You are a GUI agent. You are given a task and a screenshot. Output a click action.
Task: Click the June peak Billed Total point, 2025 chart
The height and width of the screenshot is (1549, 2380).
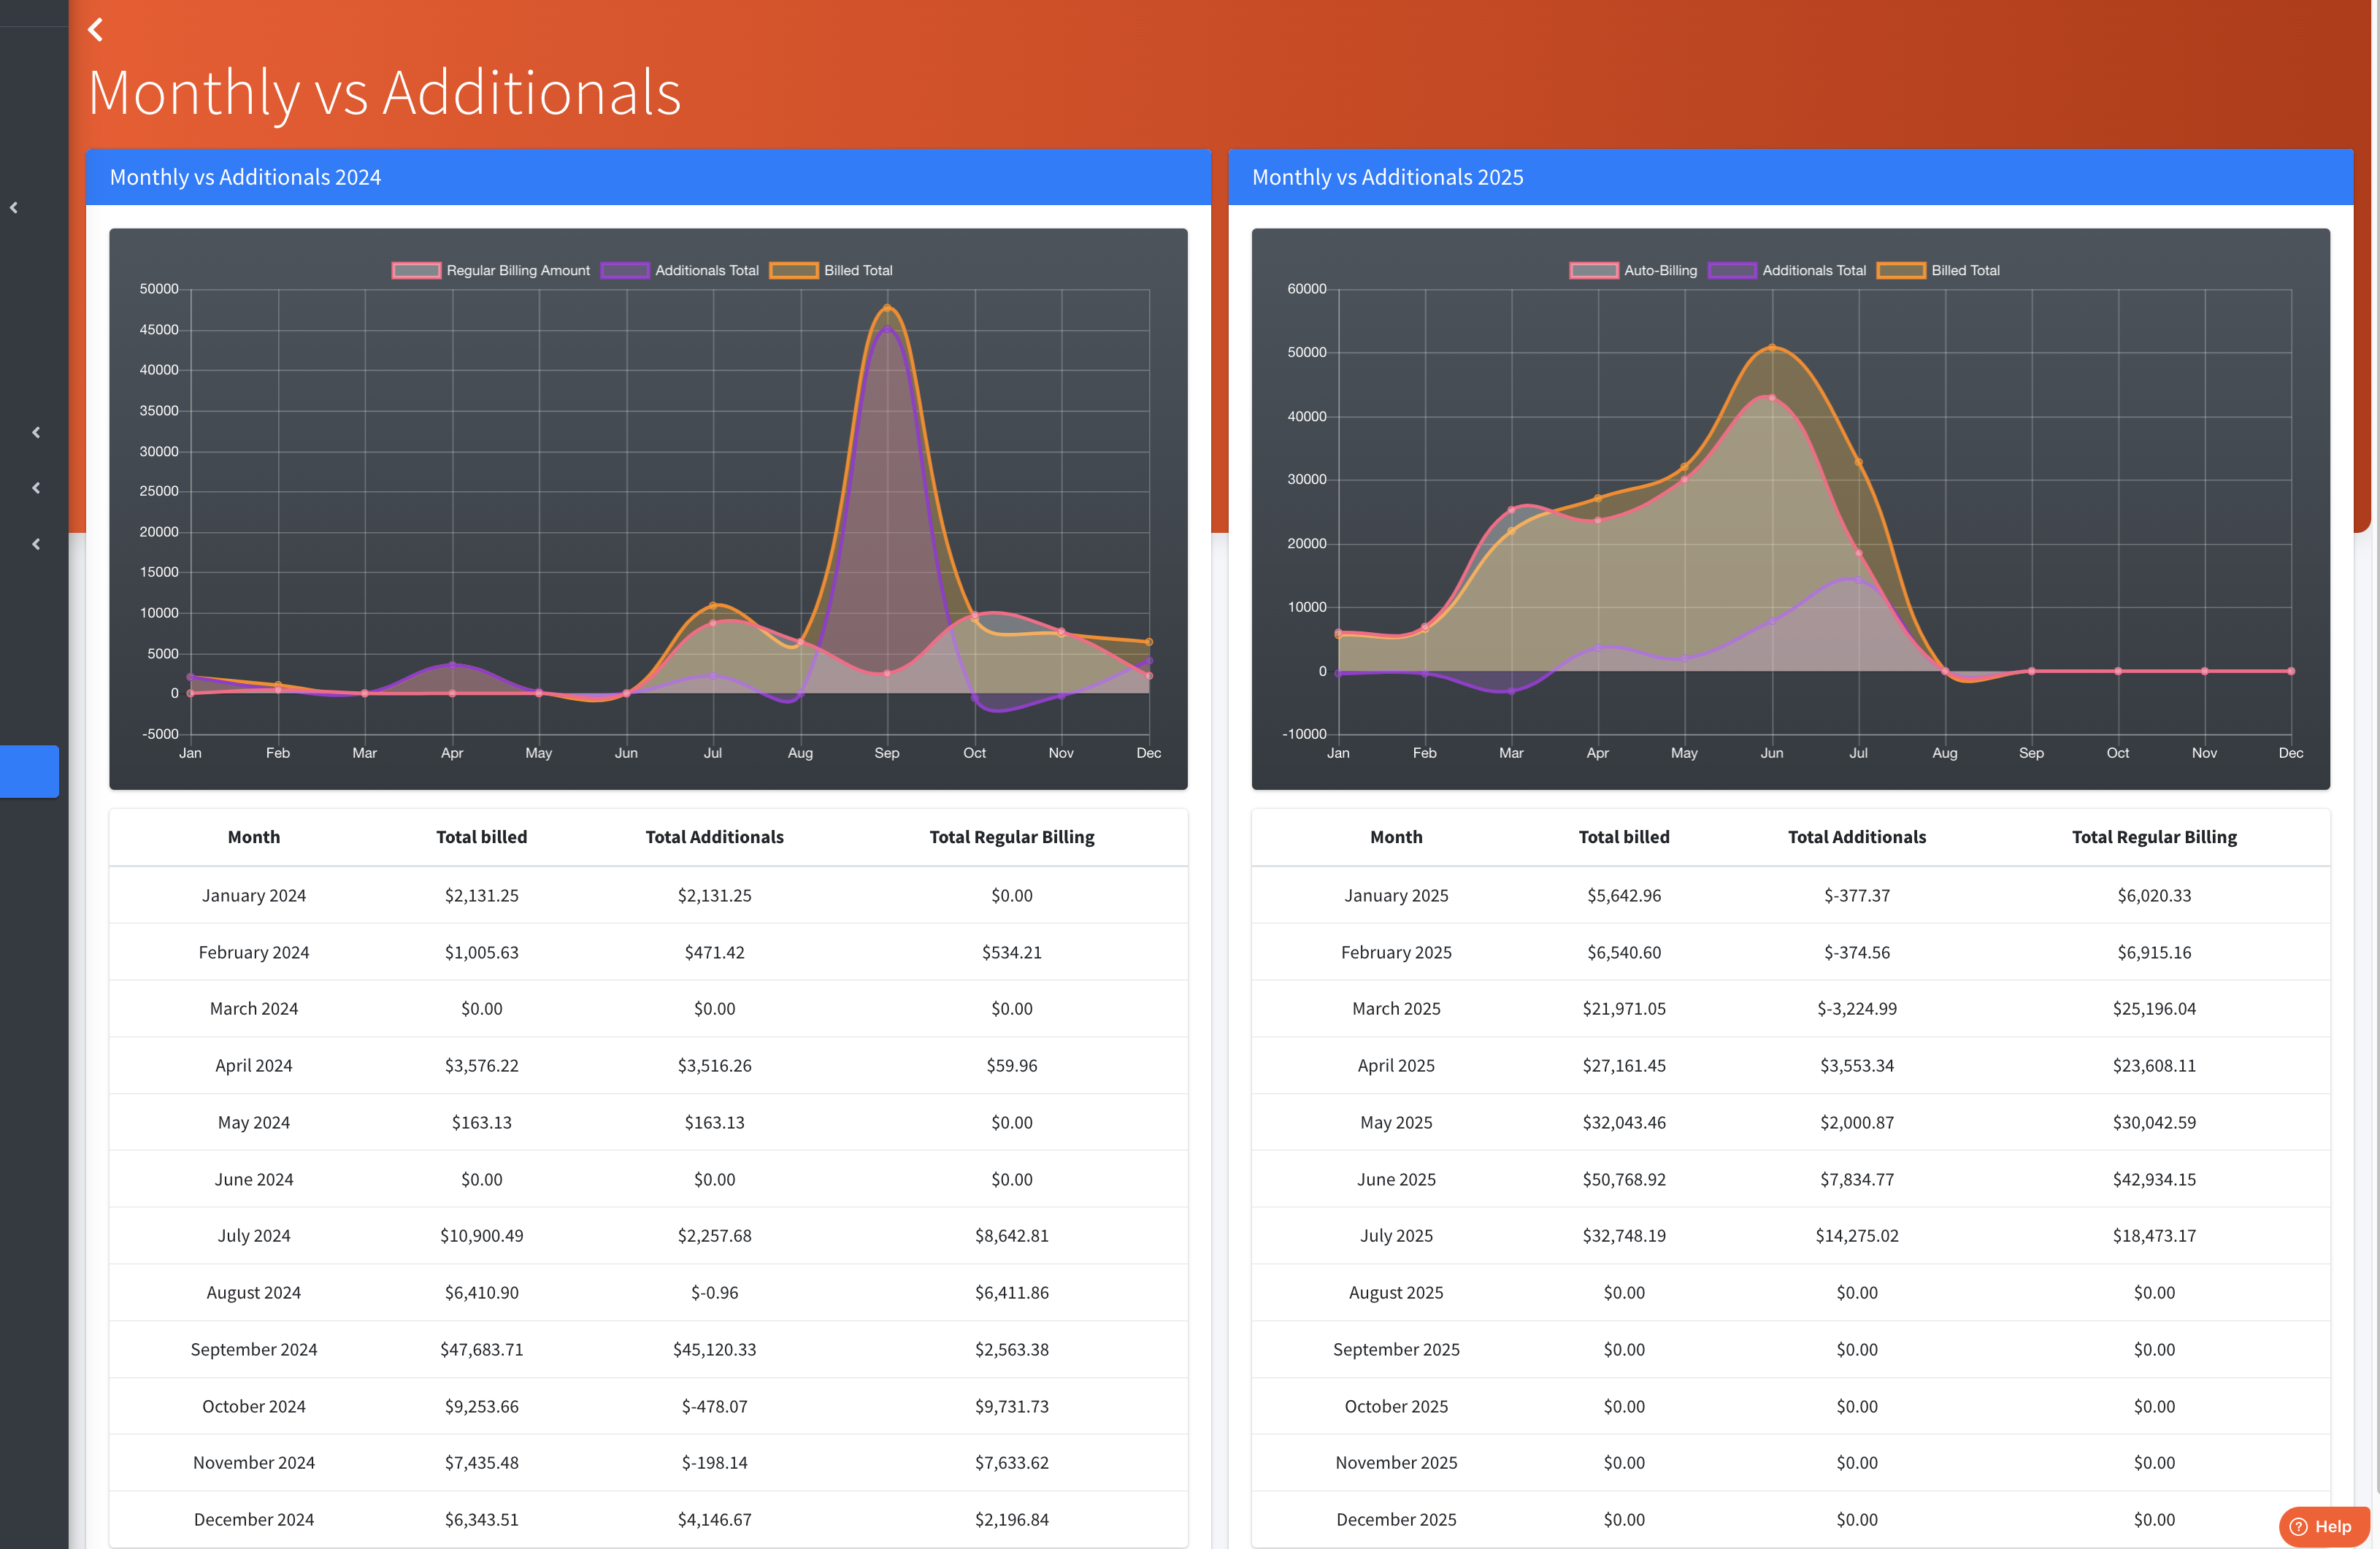point(1771,348)
